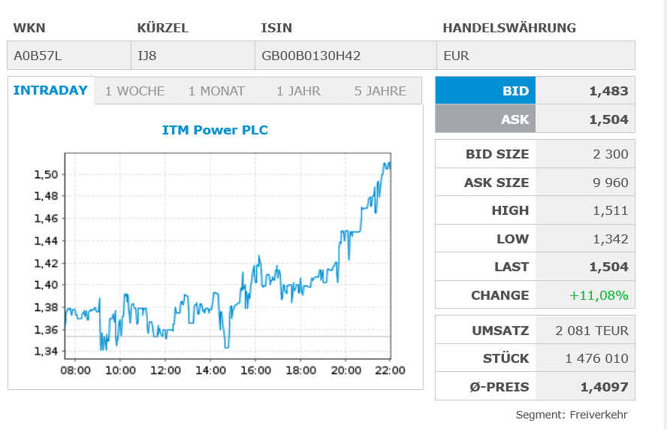The height and width of the screenshot is (429, 667).
Task: Click the ask size value 9 960
Action: [611, 182]
